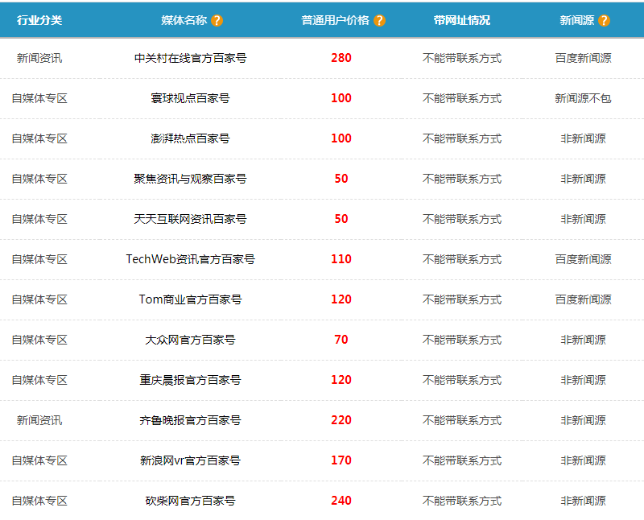Click question mark icon next to 新闻源
The image size is (644, 520).
[604, 20]
